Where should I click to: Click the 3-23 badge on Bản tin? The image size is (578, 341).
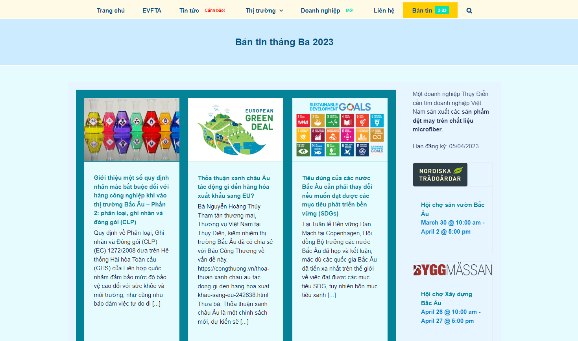point(442,10)
